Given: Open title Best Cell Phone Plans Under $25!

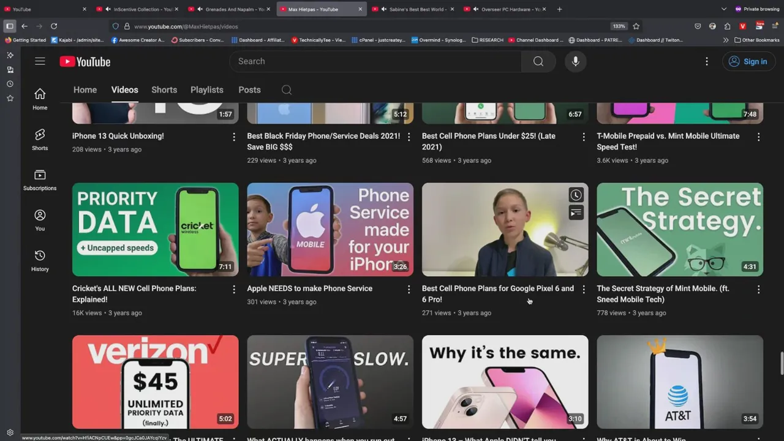Looking at the screenshot, I should click(x=489, y=141).
